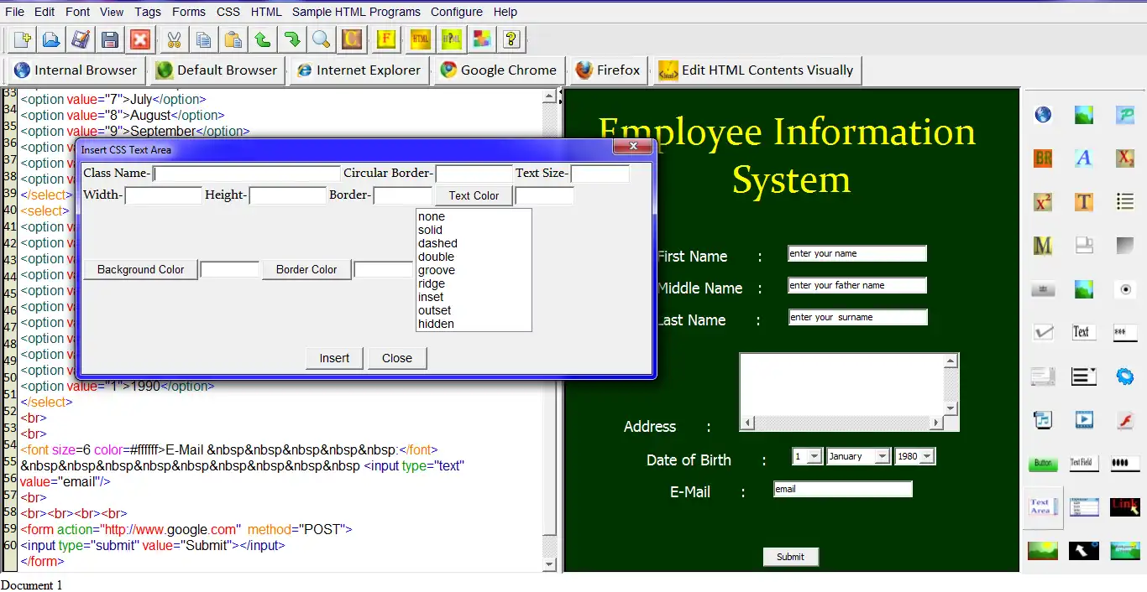
Task: Click the green CSS Button icon
Action: [x=1043, y=463]
